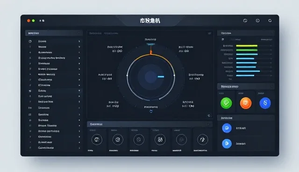Click the small refresh icon in the dial panel's bottom-right corner

click(x=209, y=115)
